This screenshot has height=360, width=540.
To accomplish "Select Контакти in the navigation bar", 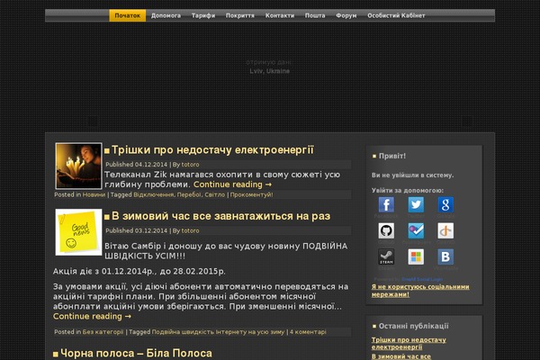I will [280, 15].
